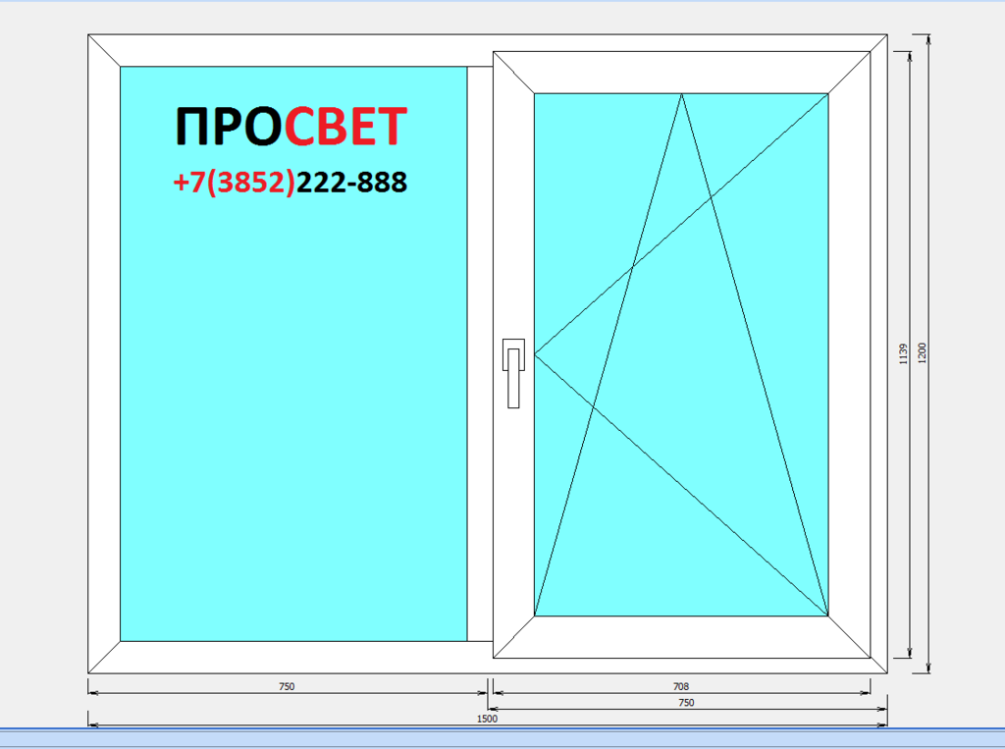
Task: Click the bottom outer frame under left pane
Action: [292, 657]
